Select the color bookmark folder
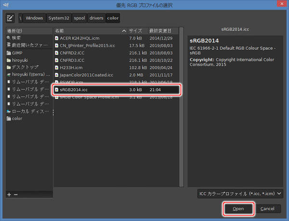289x221 pixels. coord(29,119)
